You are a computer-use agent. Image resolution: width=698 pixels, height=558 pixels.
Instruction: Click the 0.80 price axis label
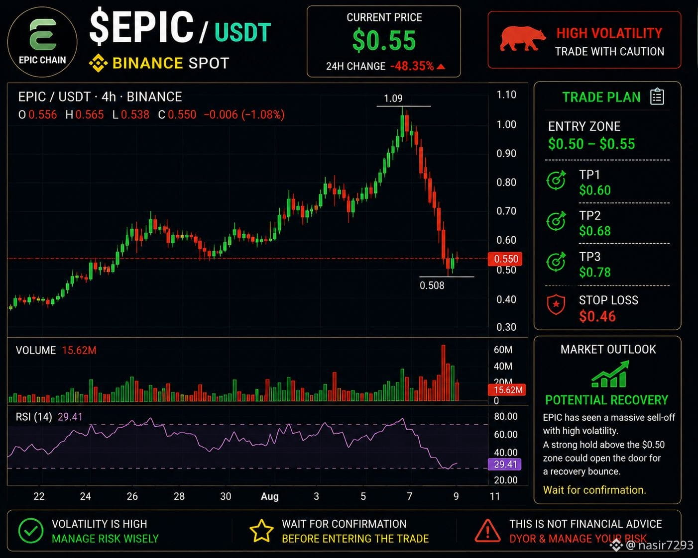506,183
